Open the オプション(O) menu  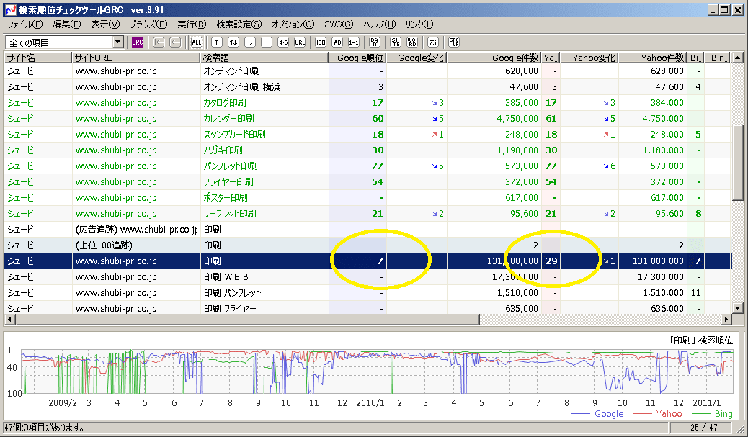click(293, 24)
